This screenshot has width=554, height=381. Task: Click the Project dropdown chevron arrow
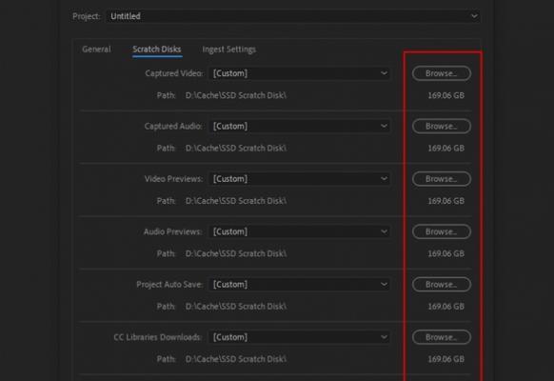[474, 16]
